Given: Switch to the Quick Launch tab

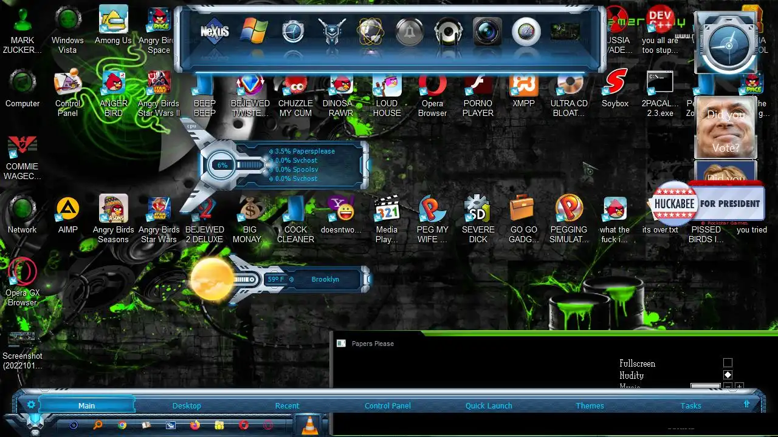Looking at the screenshot, I should pyautogui.click(x=489, y=405).
